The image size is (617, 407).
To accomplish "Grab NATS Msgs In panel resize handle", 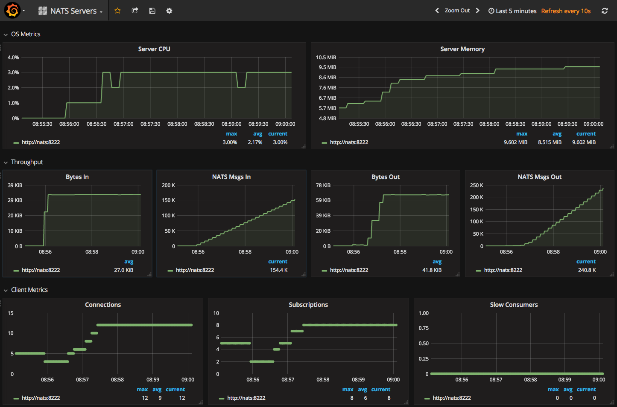I will (304, 274).
